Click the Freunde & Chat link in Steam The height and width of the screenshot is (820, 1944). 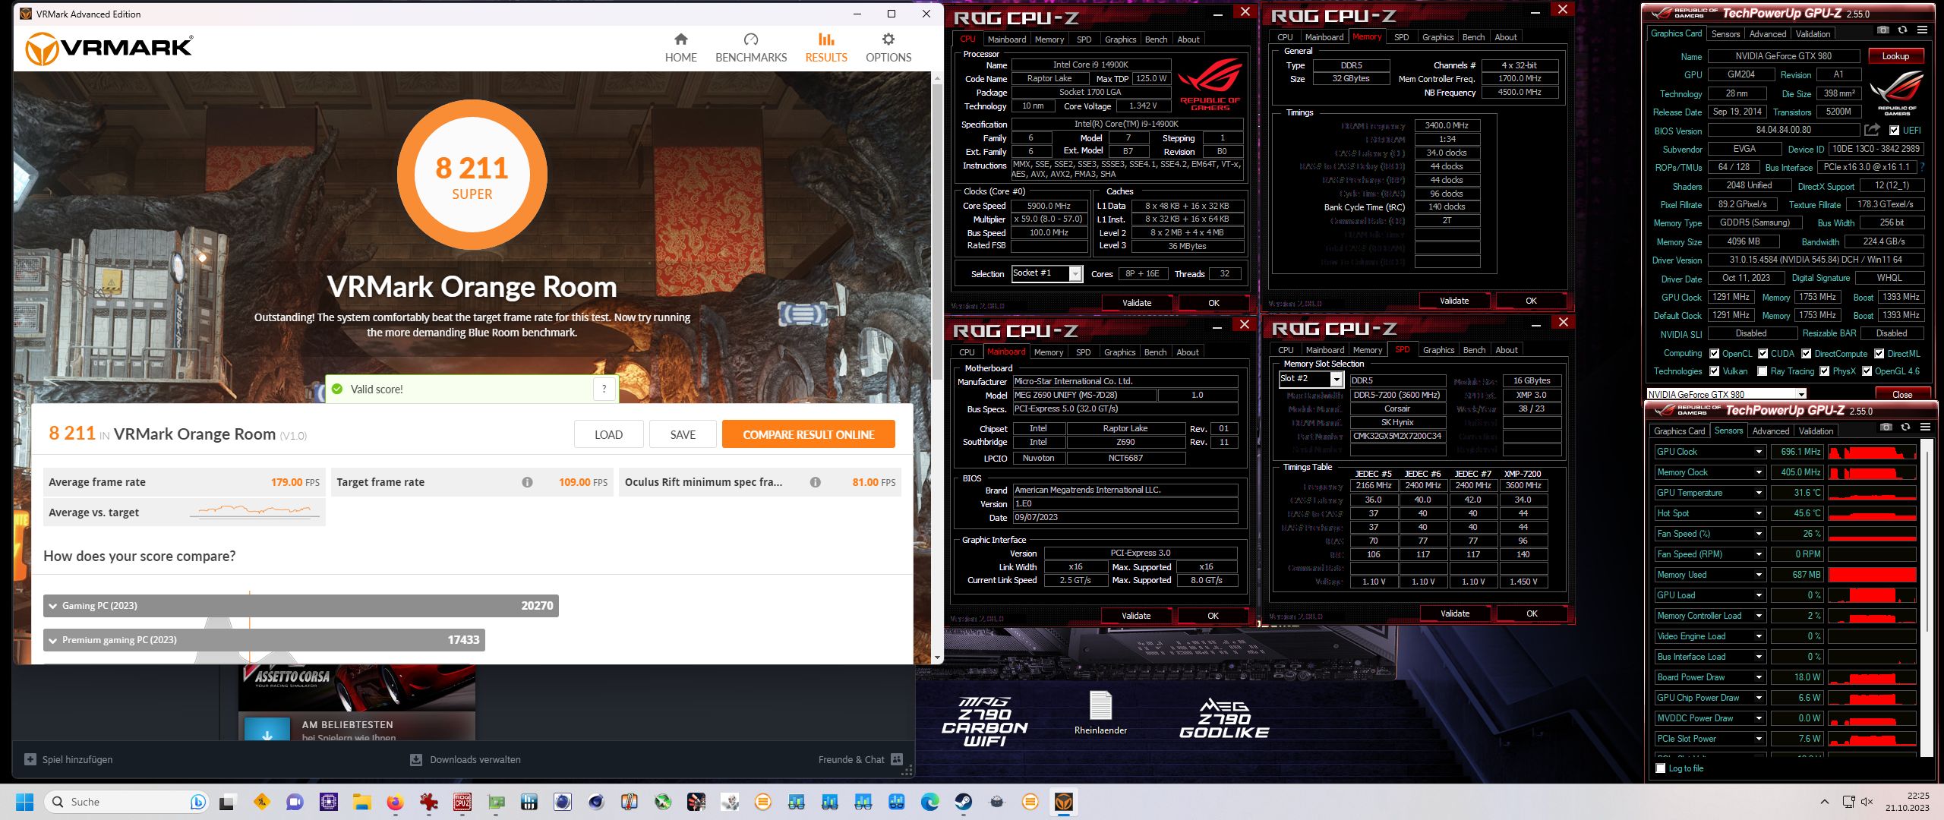(x=851, y=759)
